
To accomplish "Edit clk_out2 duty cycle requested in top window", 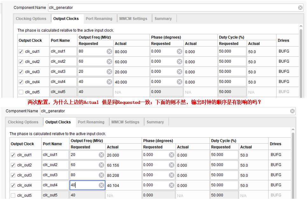I will pos(232,61).
